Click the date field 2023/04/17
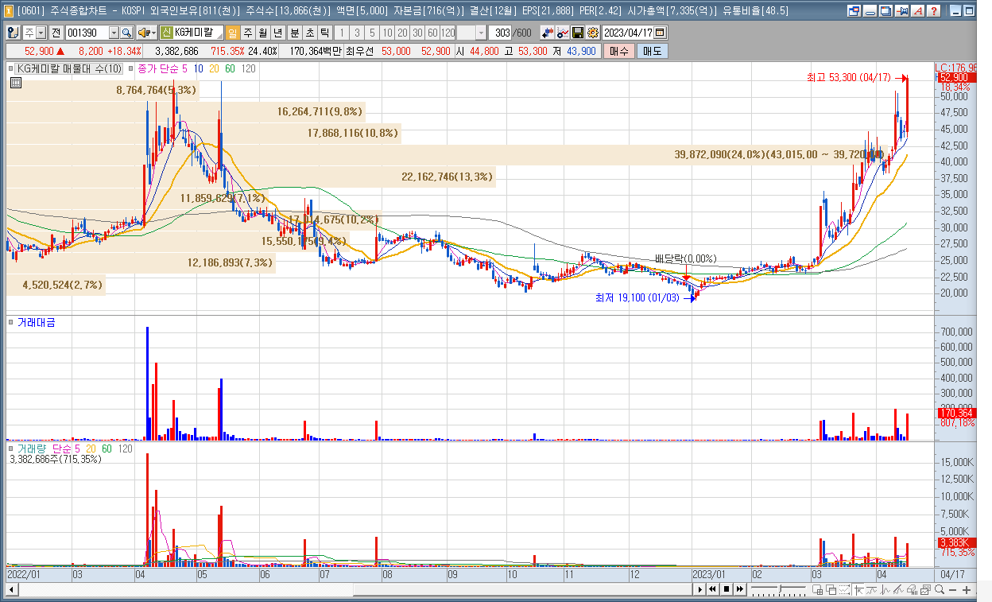This screenshot has height=602, width=992. coord(628,33)
